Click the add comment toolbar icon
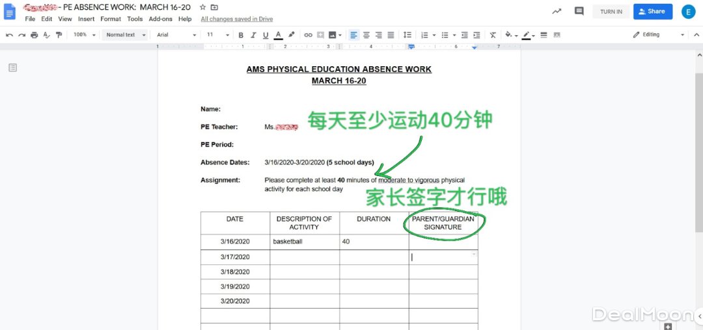 pos(320,35)
